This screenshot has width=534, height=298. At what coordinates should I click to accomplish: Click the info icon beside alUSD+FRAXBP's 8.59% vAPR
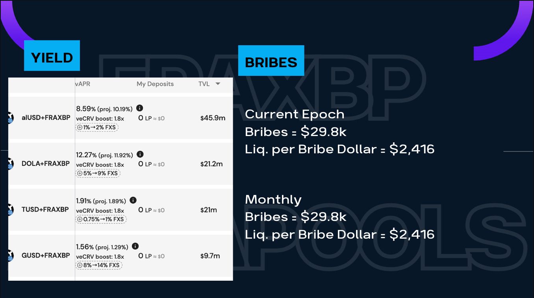[139, 108]
